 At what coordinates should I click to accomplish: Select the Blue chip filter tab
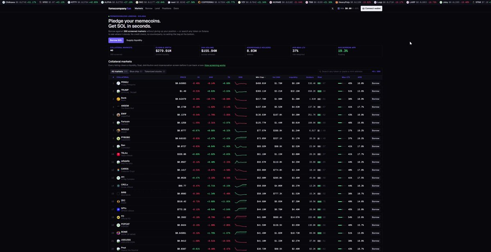[x=136, y=71]
